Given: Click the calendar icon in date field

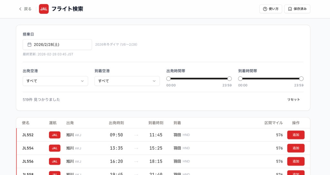Looking at the screenshot, I should point(29,44).
